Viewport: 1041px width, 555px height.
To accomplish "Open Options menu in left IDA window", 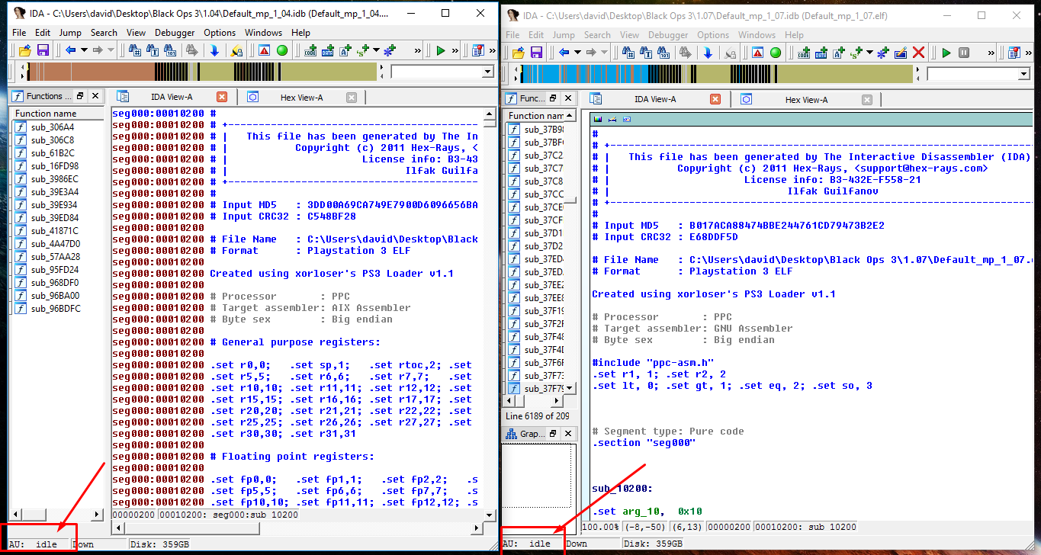I will pyautogui.click(x=220, y=33).
